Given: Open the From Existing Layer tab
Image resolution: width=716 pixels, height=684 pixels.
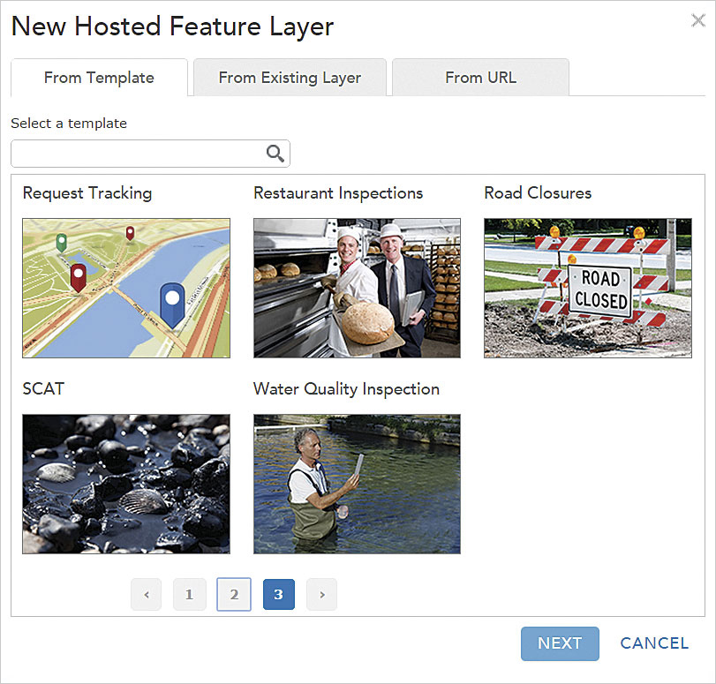Looking at the screenshot, I should tap(290, 78).
